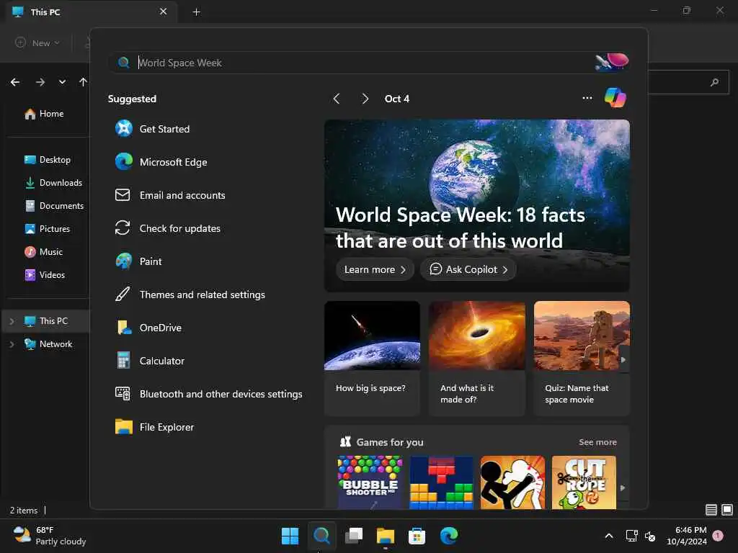Viewport: 738px width, 553px height.
Task: Open How big is space card
Action: (372, 359)
